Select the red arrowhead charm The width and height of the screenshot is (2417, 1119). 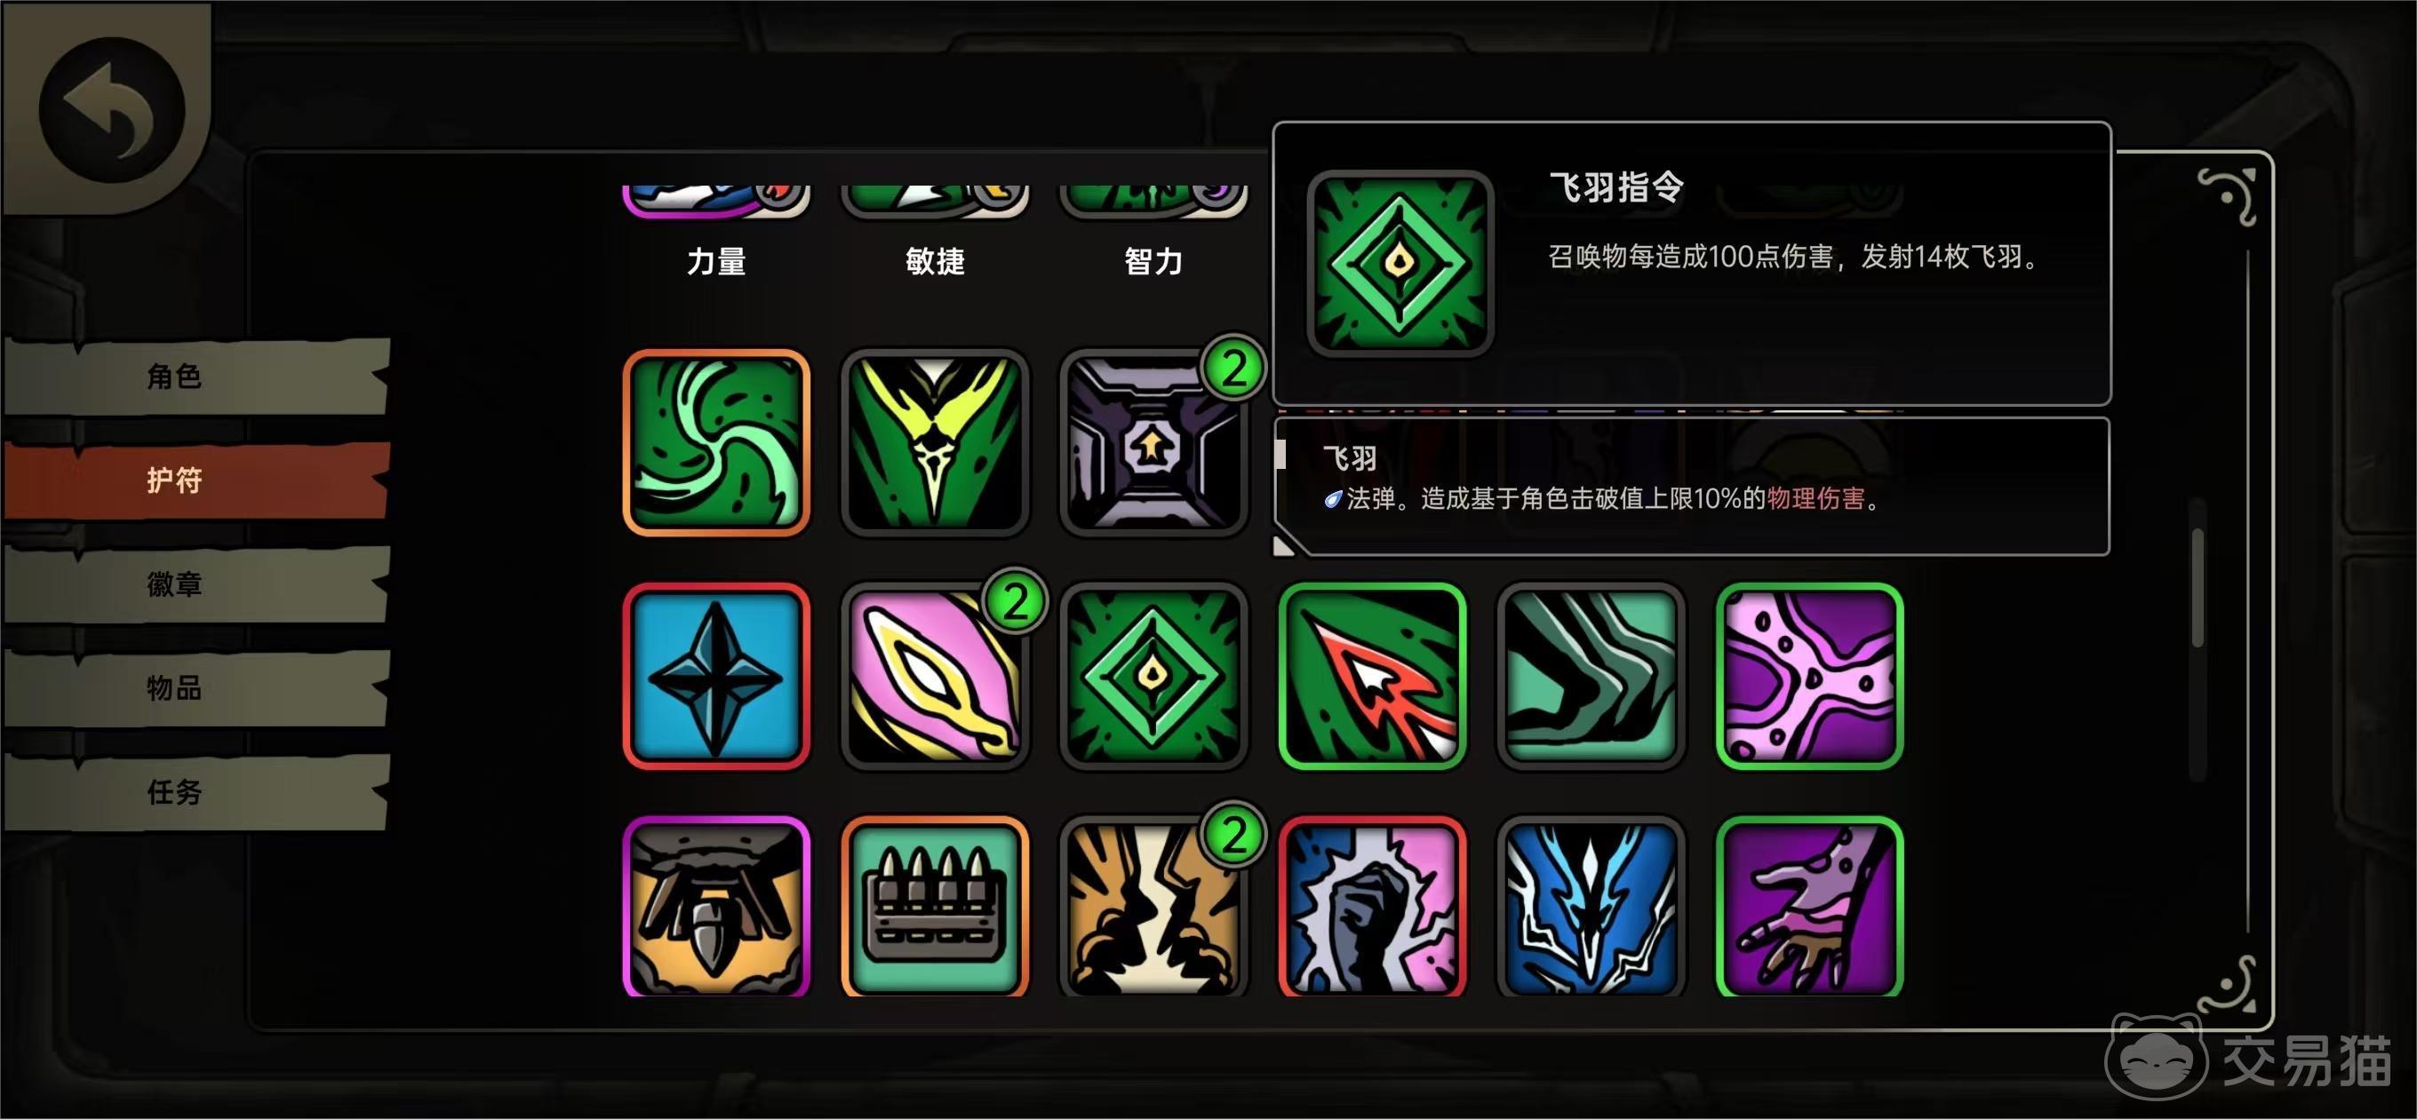tap(1372, 676)
